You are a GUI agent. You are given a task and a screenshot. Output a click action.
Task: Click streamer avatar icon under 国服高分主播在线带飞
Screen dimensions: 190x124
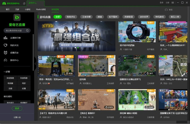point(121,83)
